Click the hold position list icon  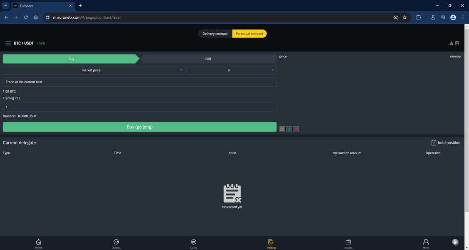pyautogui.click(x=434, y=142)
